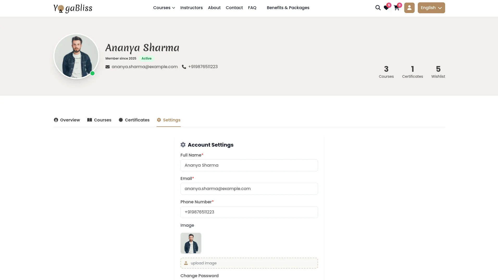Expand the Courses navigation dropdown
The image size is (498, 280).
point(164,8)
